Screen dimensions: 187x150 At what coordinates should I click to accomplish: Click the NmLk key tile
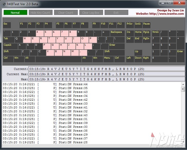(156, 33)
